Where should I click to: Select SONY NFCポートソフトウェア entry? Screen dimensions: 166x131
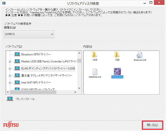(38, 89)
